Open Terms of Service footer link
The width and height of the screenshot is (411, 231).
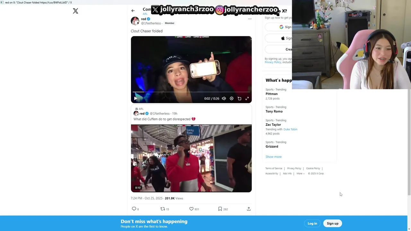[x=274, y=168]
